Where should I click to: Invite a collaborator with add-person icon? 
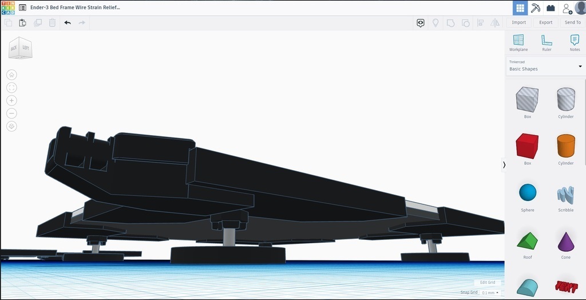[x=567, y=8]
